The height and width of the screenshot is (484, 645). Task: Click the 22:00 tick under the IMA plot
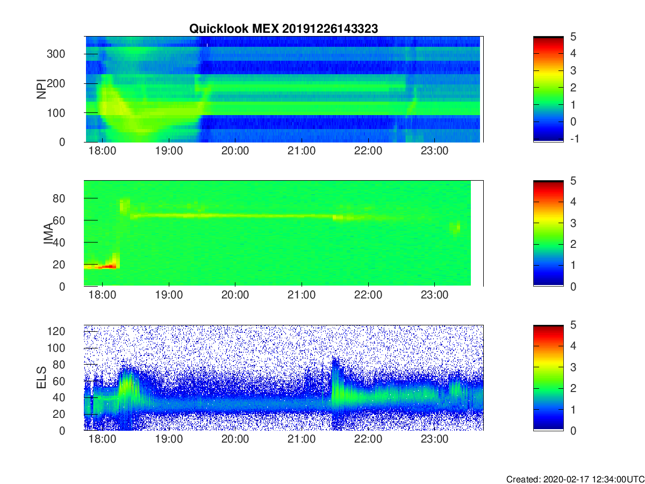(x=368, y=295)
